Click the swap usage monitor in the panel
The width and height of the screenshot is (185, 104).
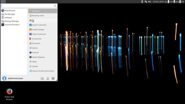tap(178, 2)
